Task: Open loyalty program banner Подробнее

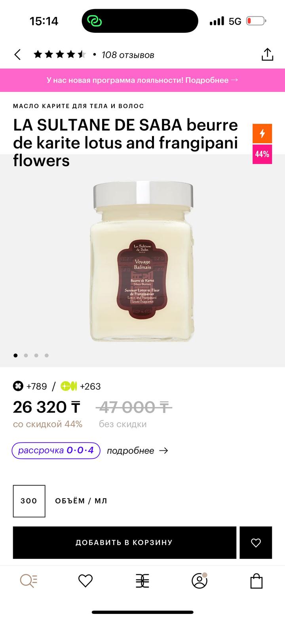Action: (x=142, y=80)
